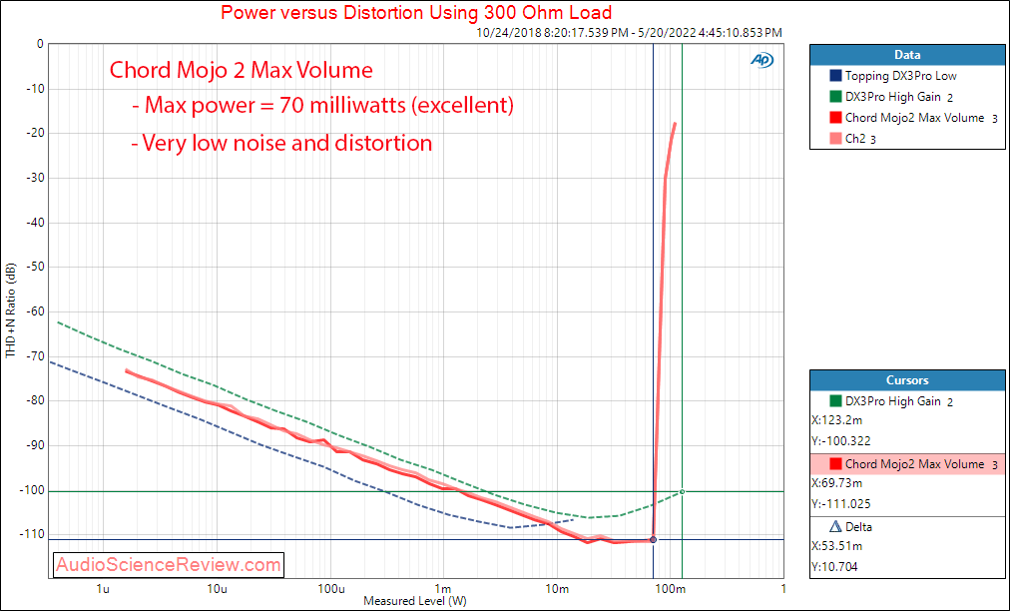The image size is (1010, 611).
Task: Click the 100m tick on the x-axis
Action: click(671, 588)
